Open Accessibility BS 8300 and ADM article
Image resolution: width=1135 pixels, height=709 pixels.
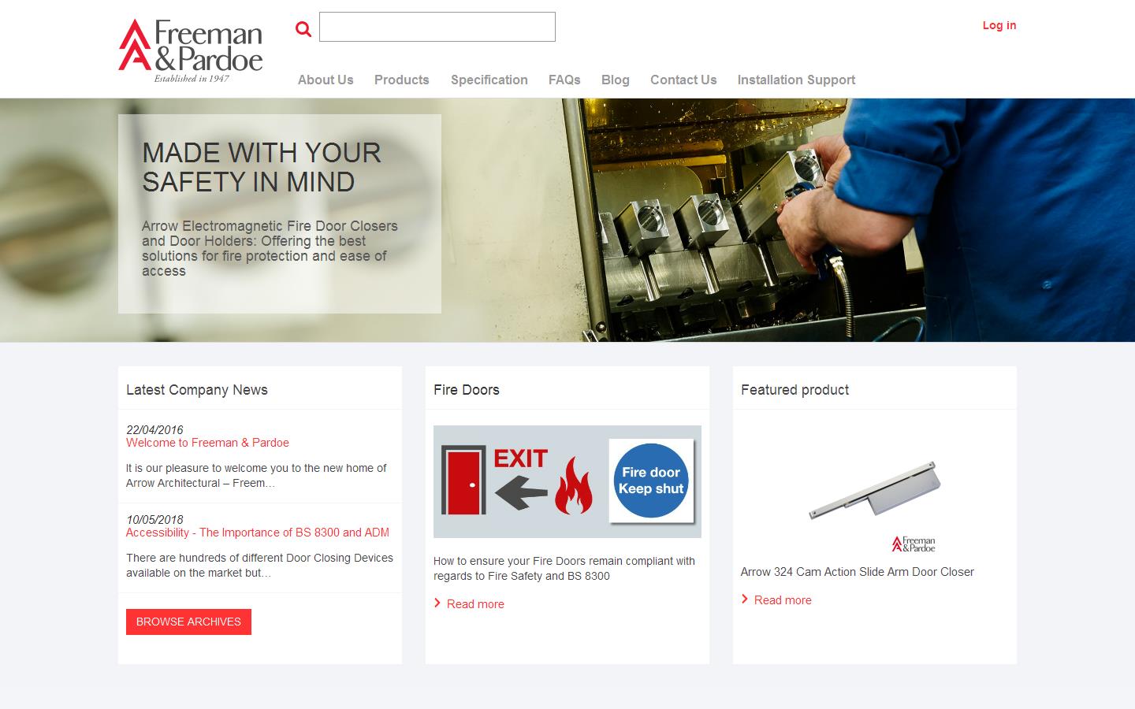(x=258, y=533)
